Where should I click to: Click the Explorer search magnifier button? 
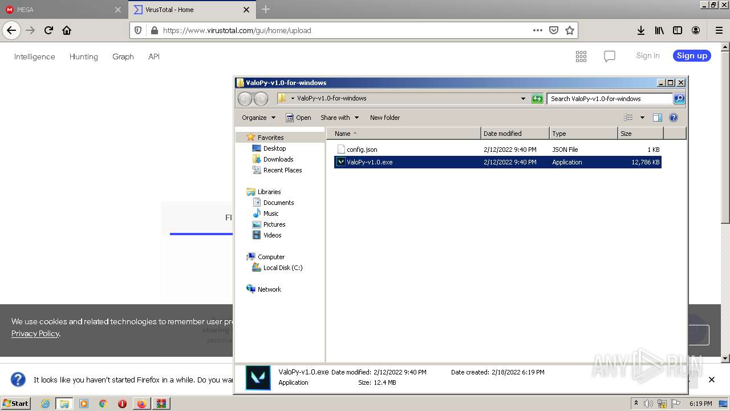tap(679, 99)
